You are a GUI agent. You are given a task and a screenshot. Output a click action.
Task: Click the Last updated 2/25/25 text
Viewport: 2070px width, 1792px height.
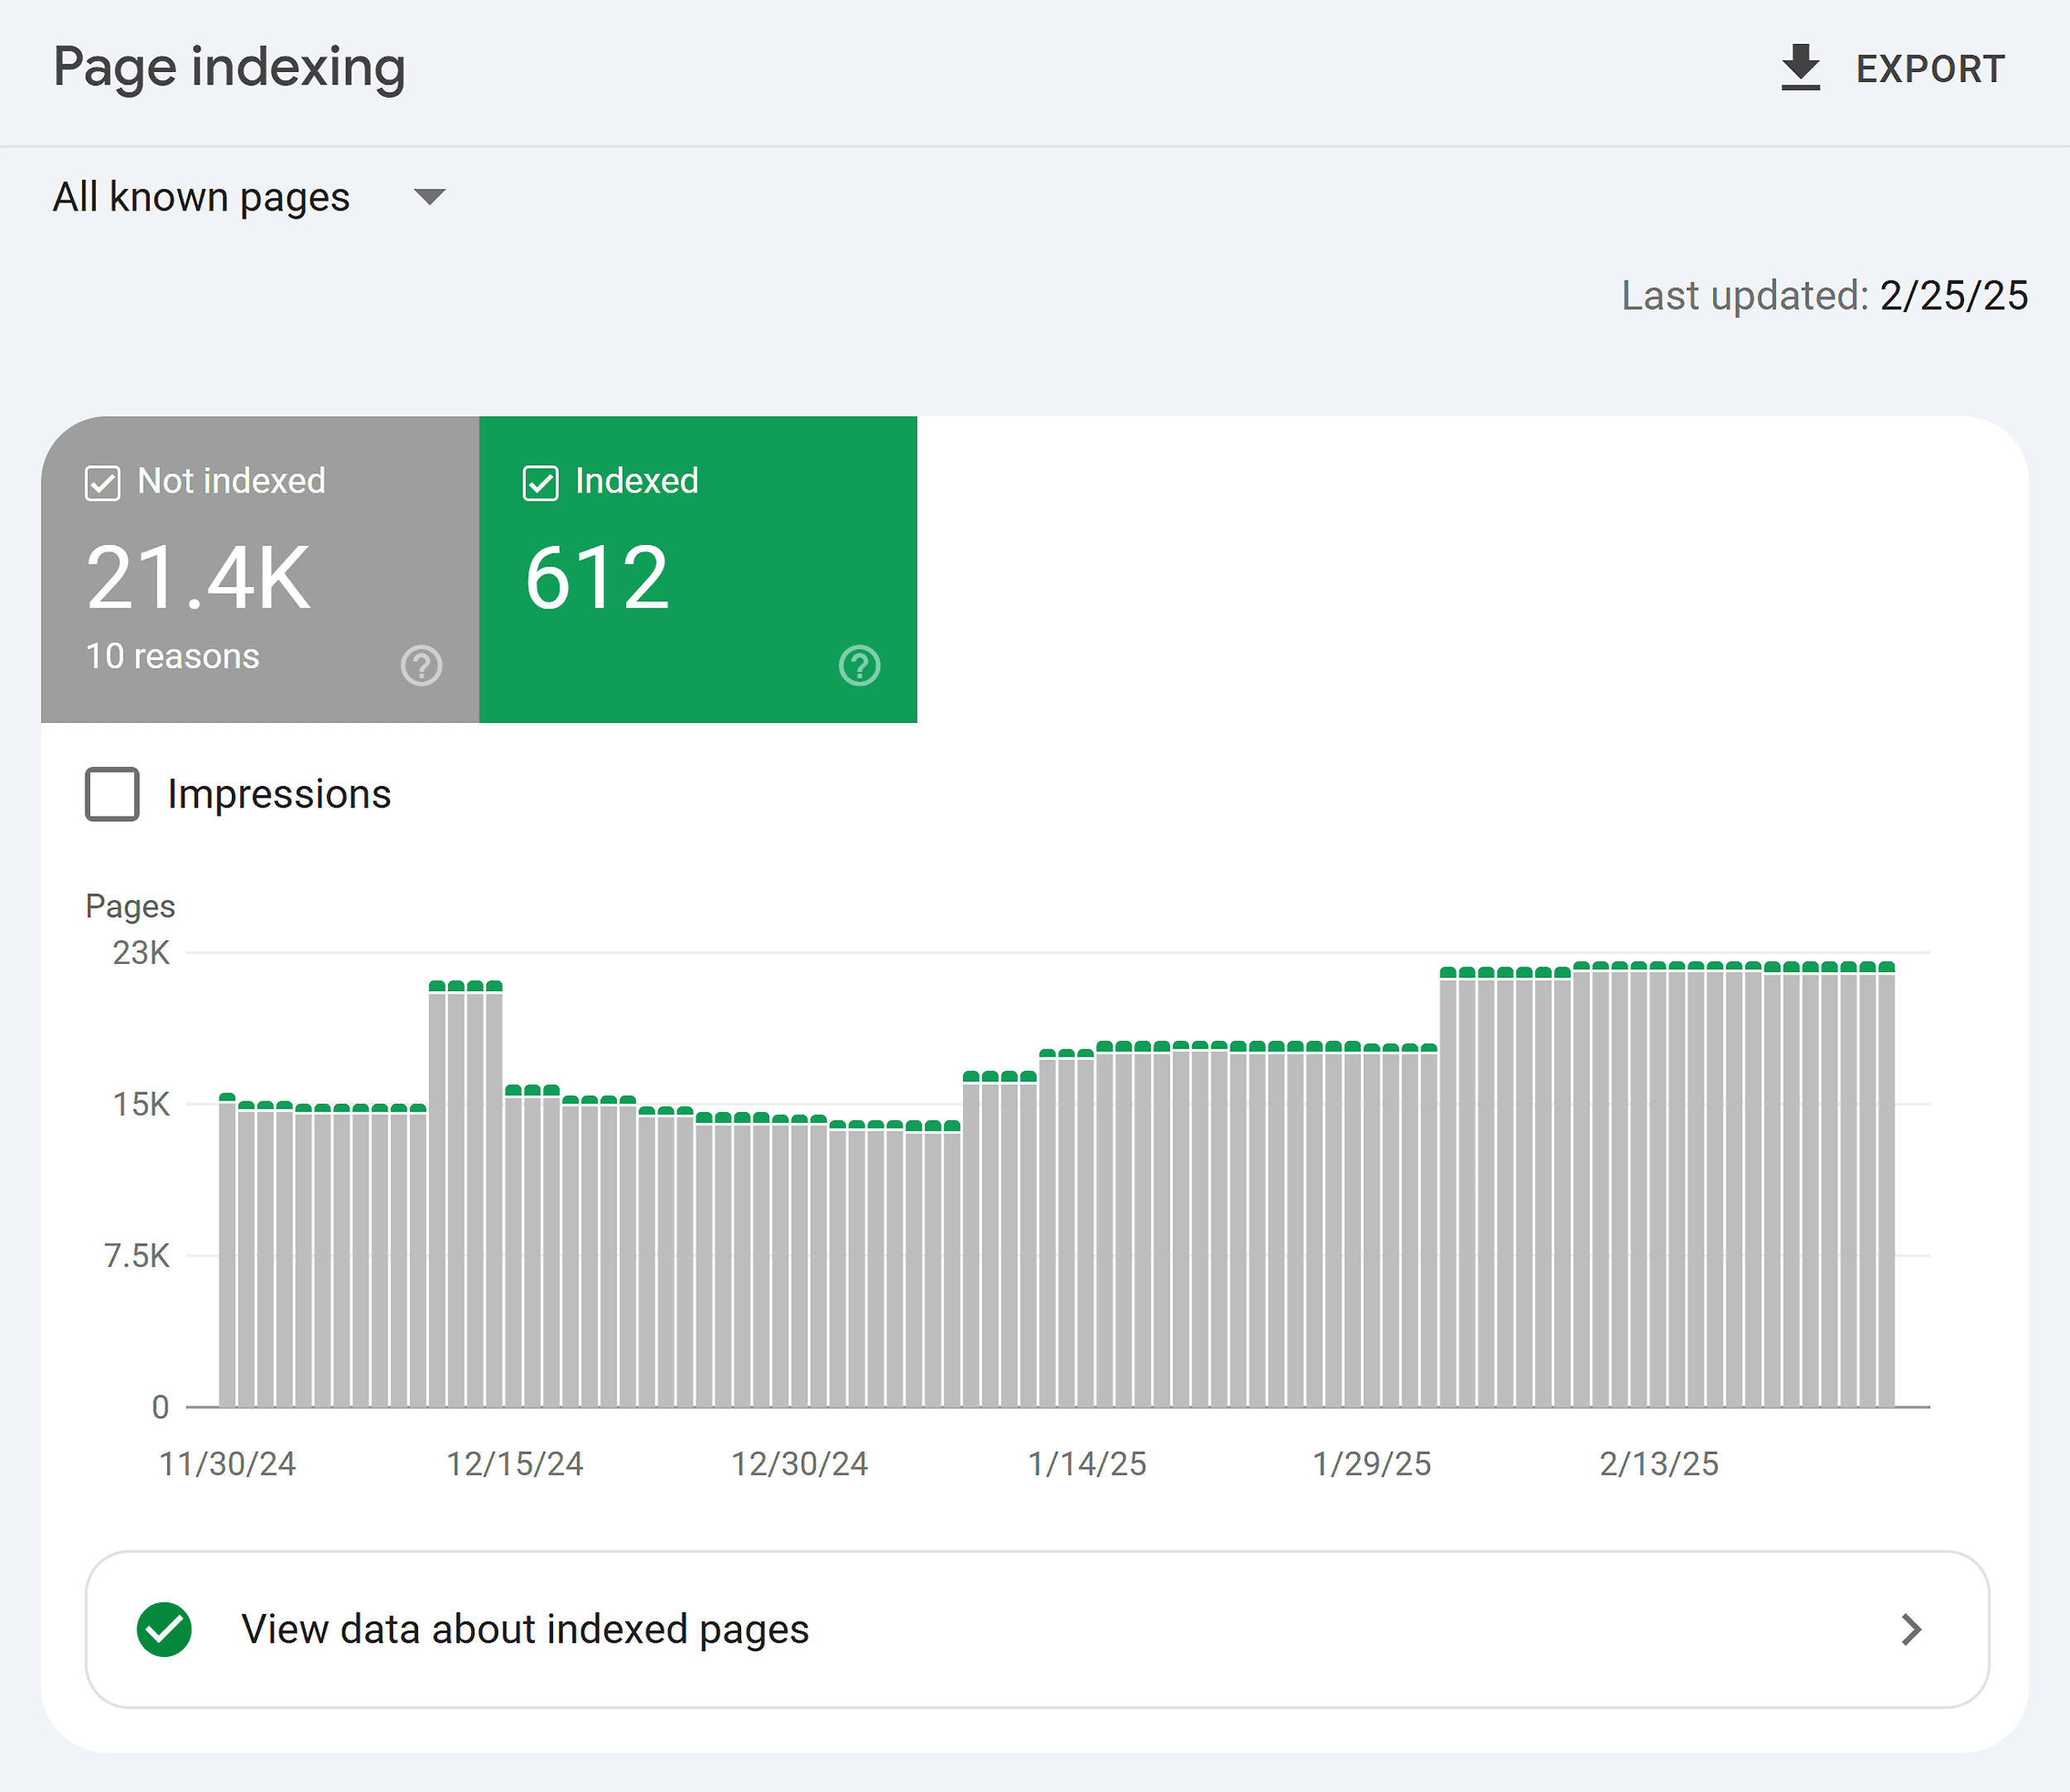[1824, 296]
